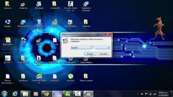Close the language selection dialog
Viewport: 173px width, 97px height.
pyautogui.click(x=108, y=34)
